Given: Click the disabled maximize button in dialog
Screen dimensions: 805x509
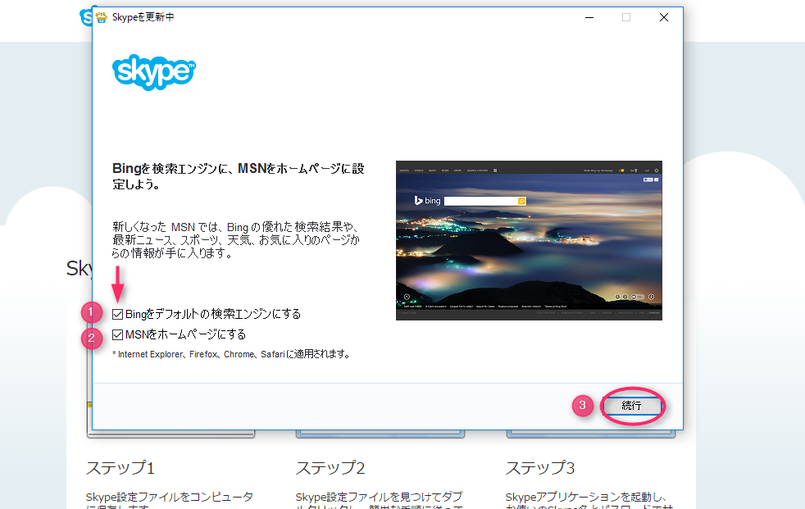Looking at the screenshot, I should coord(626,17).
